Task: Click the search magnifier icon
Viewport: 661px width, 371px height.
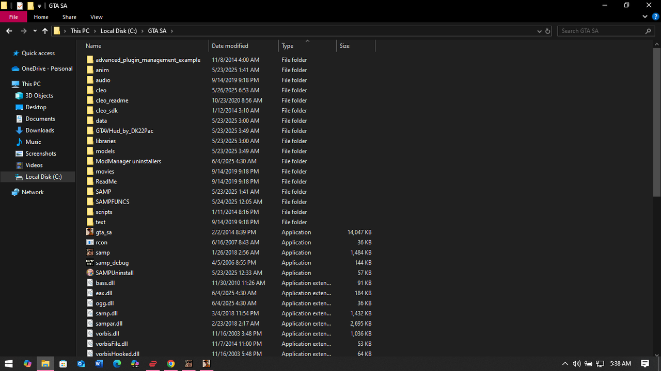Action: click(x=649, y=31)
